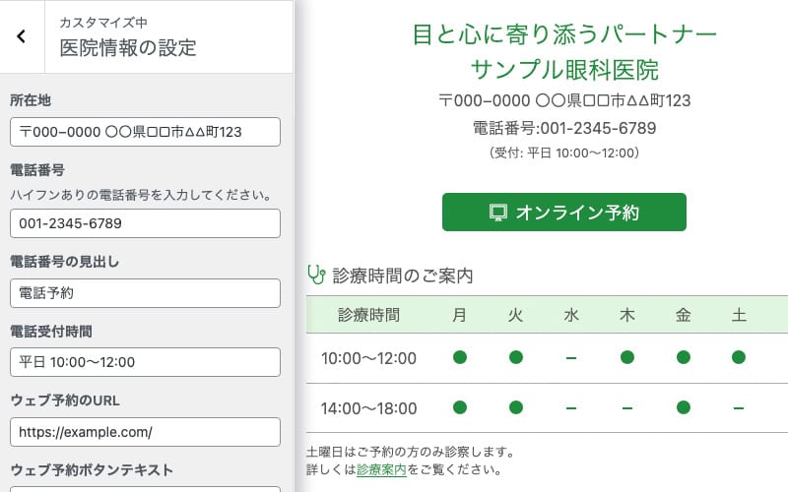Click the 電話受付時間 input box
788x492 pixels.
click(x=145, y=362)
